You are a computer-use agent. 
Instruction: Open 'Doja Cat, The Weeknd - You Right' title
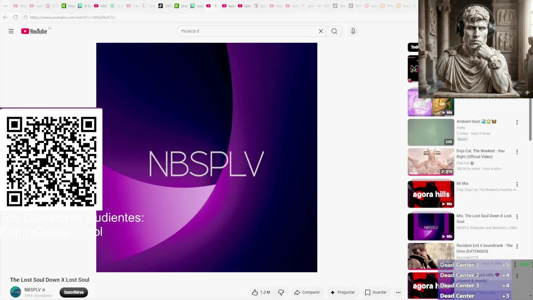[481, 154]
